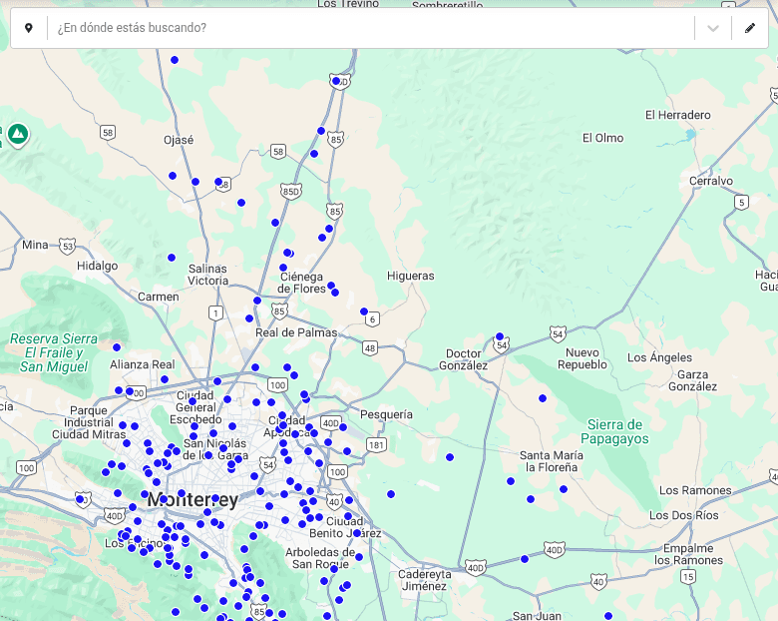Viewport: 778px width, 621px height.
Task: Click the route 181 shield below Pesquería
Action: 376,444
